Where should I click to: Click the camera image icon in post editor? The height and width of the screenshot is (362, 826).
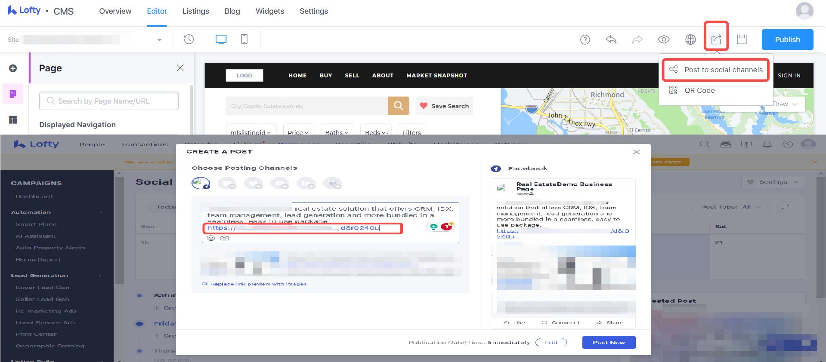224,238
